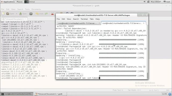Open the Terminal menu in terminal window
This screenshot has width=172, height=96.
pos(84,19)
